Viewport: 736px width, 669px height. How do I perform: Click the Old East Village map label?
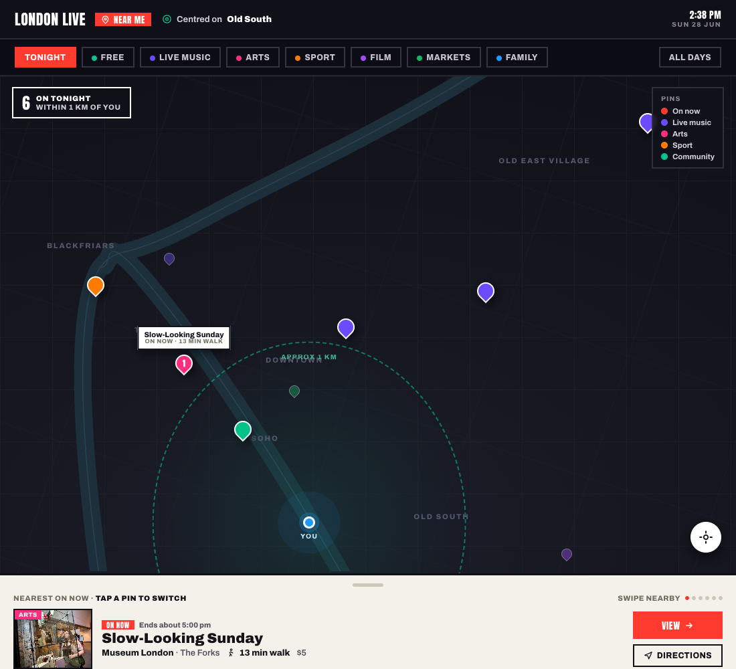[544, 161]
